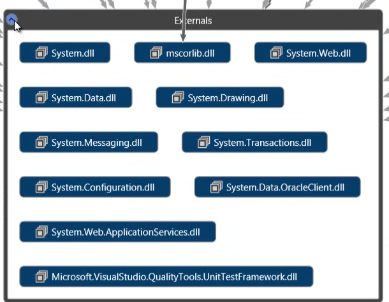The width and height of the screenshot is (389, 302).
Task: Click assembly icon beside System.dll
Action: point(41,53)
